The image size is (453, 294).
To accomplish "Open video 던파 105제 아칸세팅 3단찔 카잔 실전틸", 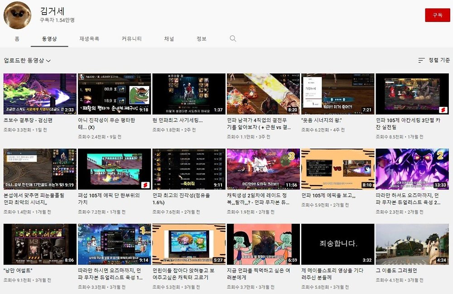I will (x=408, y=124).
